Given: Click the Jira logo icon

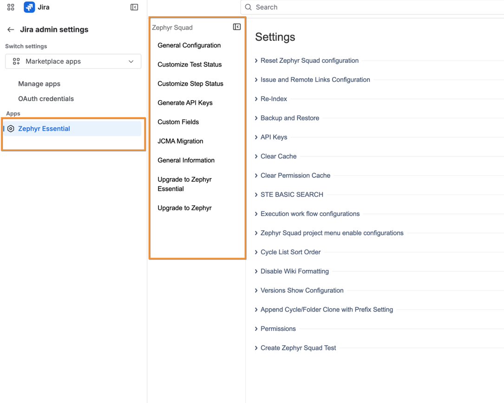Looking at the screenshot, I should 29,7.
